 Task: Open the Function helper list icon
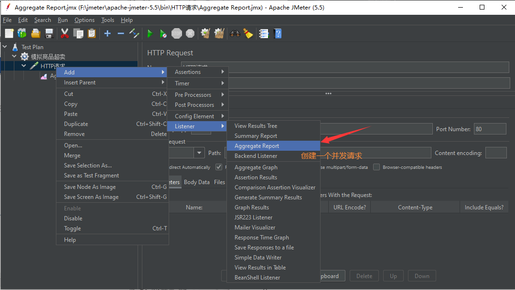[264, 33]
